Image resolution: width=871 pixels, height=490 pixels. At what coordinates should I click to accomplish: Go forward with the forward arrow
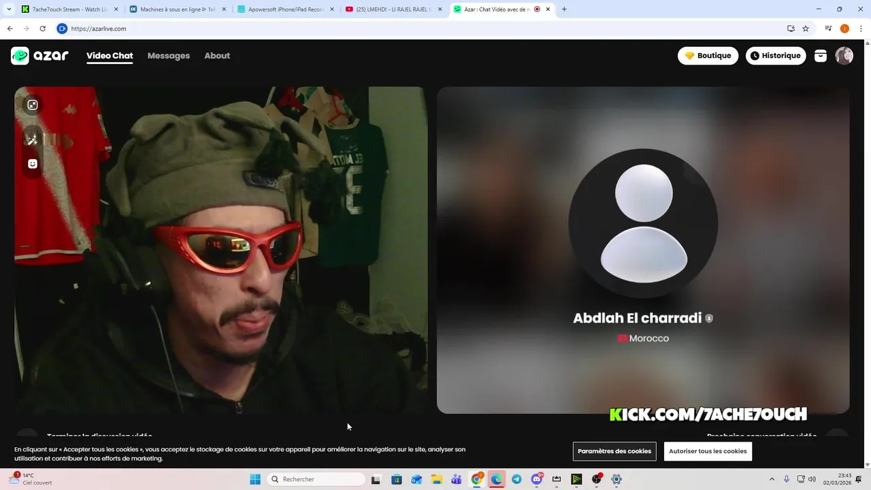26,29
